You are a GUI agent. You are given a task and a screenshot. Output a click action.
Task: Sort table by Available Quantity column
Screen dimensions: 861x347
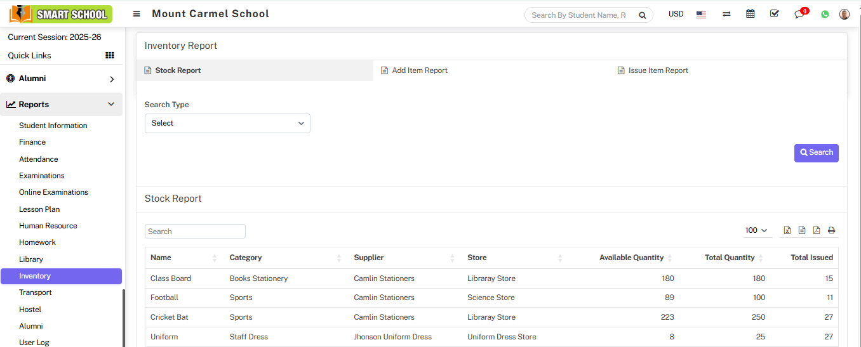pyautogui.click(x=632, y=258)
